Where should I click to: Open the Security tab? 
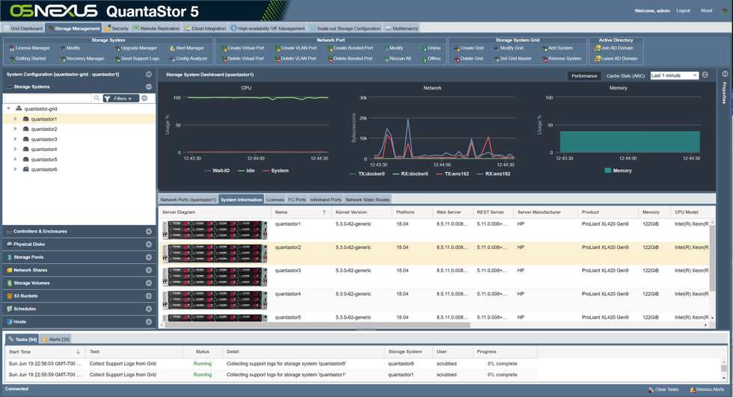tap(117, 28)
